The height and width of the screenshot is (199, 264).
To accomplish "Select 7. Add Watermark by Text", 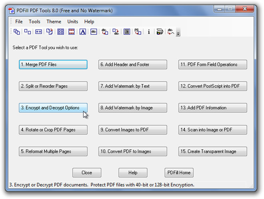I will pos(133,86).
